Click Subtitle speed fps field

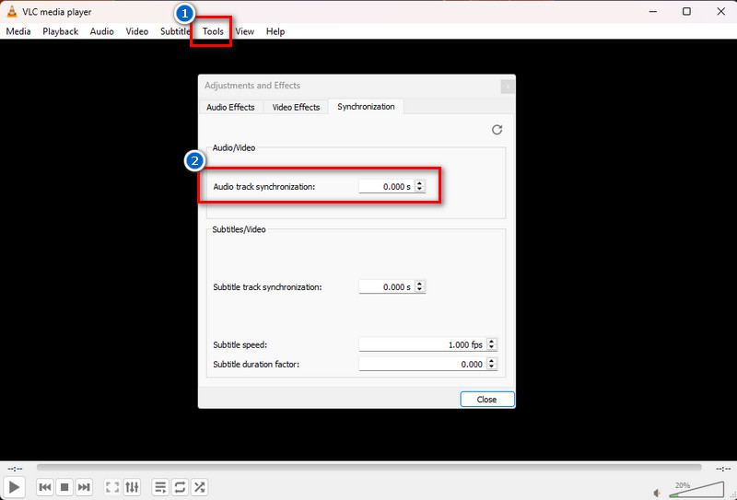point(422,344)
